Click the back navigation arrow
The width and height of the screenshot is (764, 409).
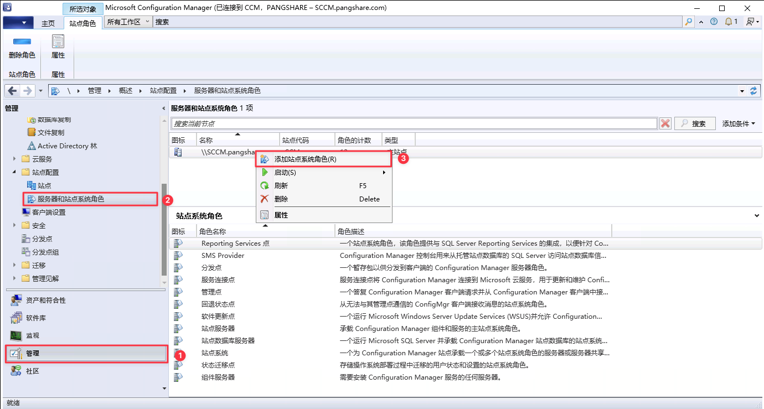coord(13,91)
